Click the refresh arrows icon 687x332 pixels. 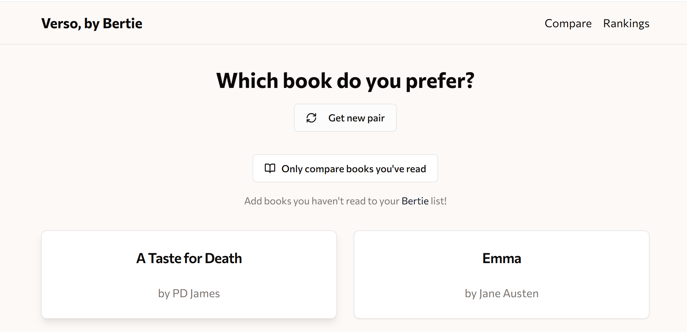[311, 118]
